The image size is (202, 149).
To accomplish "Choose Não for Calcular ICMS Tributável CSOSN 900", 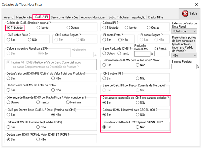I will [138, 115].
